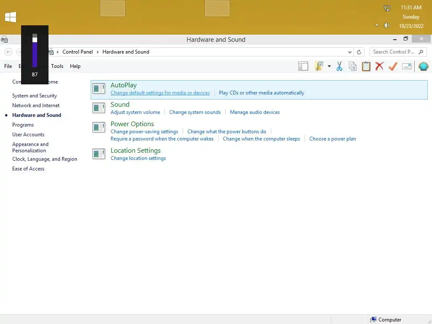The height and width of the screenshot is (324, 432).
Task: Expand arrow before Control Panel breadcrumb
Action: (57, 52)
